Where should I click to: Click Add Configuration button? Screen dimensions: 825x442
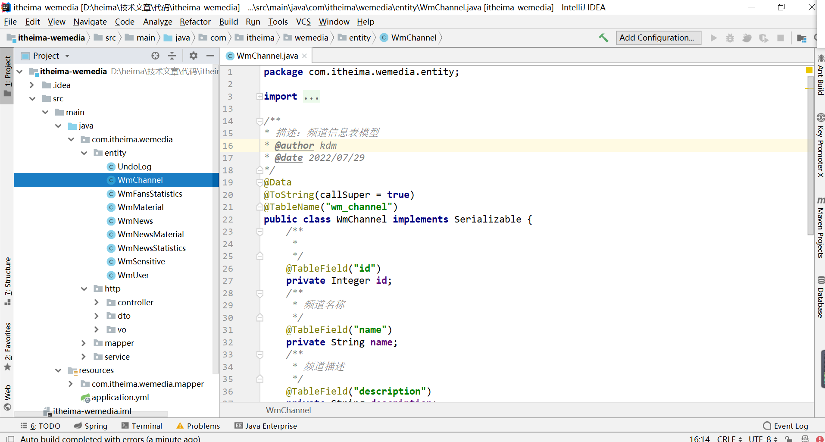click(x=658, y=38)
